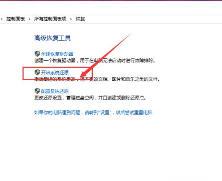
Task: Go to 所有控制面板项 in the breadcrumb
Action: pos(50,19)
